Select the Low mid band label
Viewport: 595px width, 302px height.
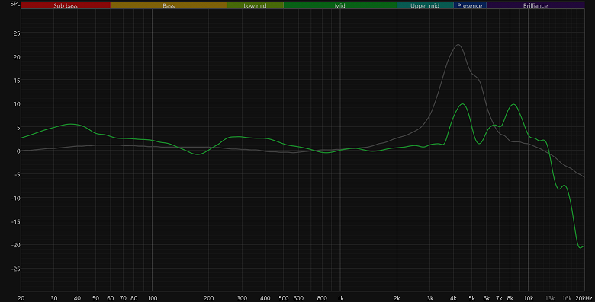(255, 5)
